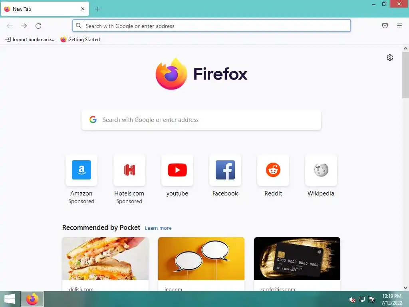The image size is (409, 307).
Task: Reload the current page
Action: click(x=38, y=26)
